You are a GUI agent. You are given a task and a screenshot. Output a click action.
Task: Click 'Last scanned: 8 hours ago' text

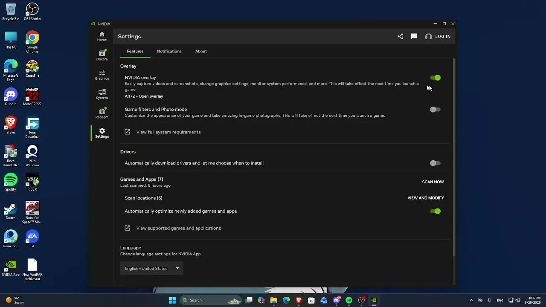pos(145,185)
